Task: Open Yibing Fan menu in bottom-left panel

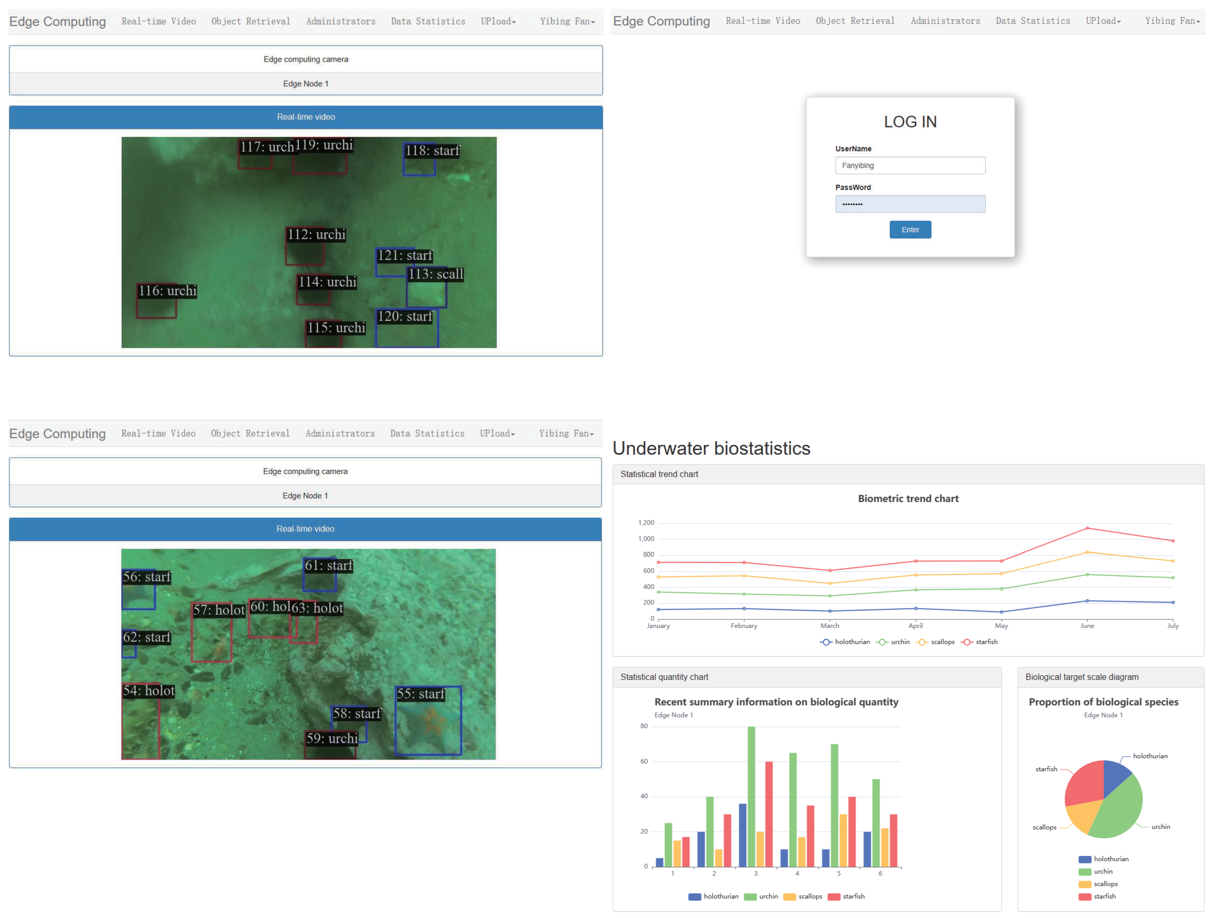Action: [x=566, y=433]
